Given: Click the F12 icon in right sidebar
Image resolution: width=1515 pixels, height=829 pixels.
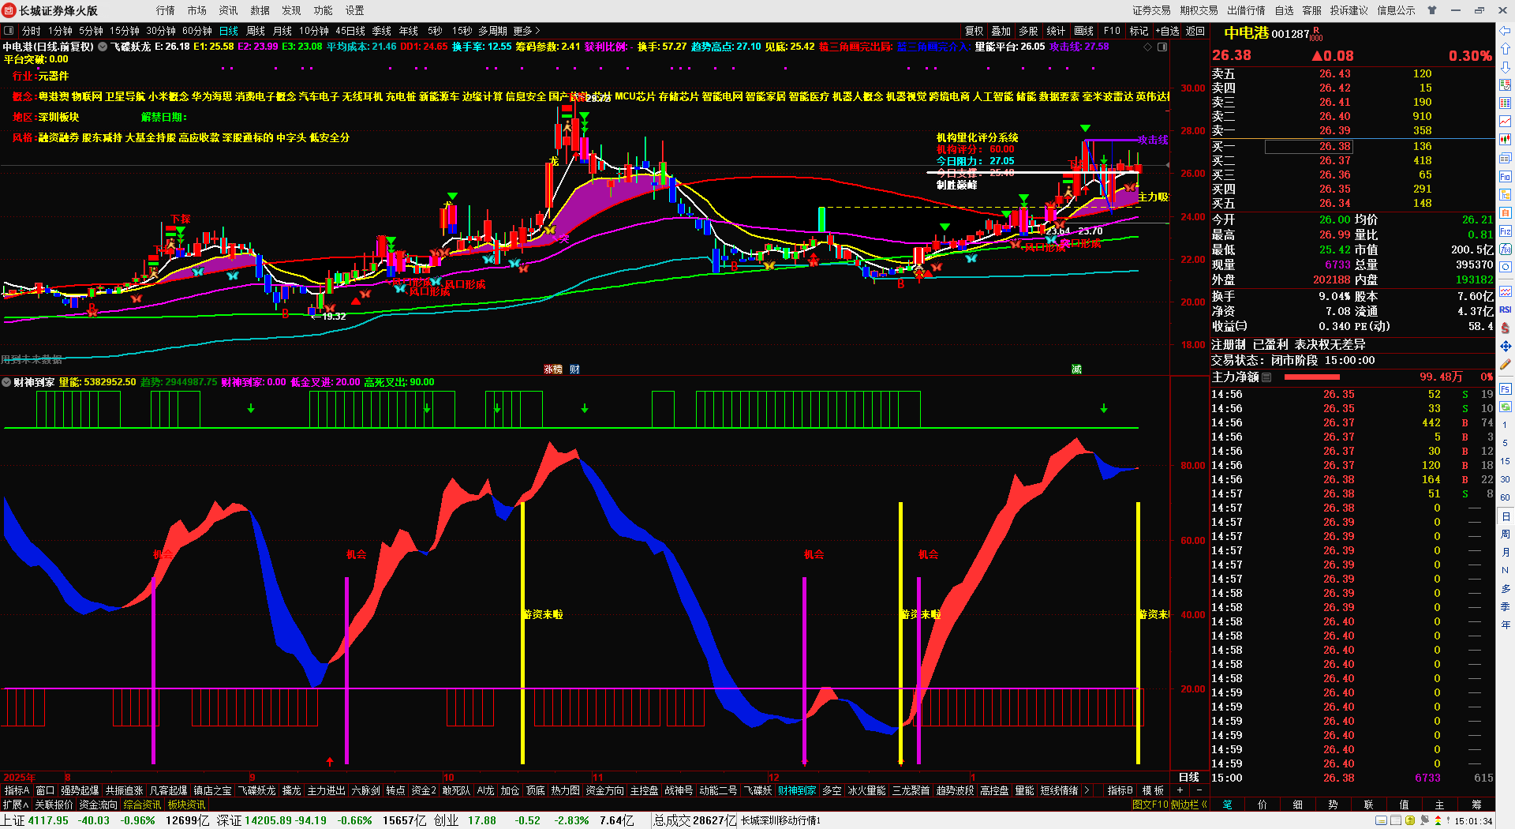Looking at the screenshot, I should coord(1506,231).
